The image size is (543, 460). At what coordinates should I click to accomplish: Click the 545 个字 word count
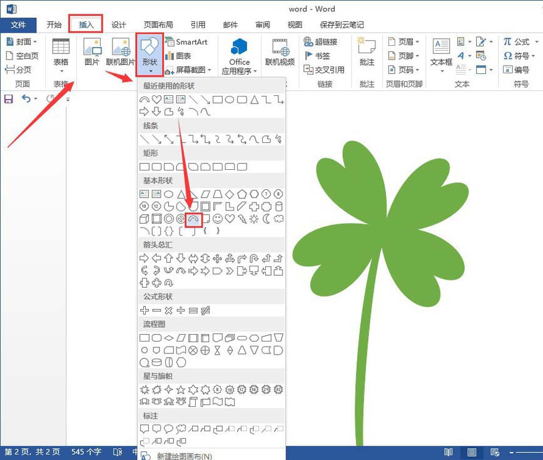(x=86, y=452)
